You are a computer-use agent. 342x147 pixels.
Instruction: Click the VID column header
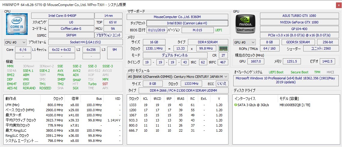[x=113, y=99]
